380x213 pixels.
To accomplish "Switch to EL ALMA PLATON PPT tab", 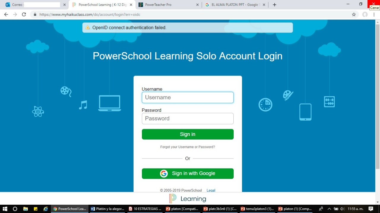I will pyautogui.click(x=235, y=5).
